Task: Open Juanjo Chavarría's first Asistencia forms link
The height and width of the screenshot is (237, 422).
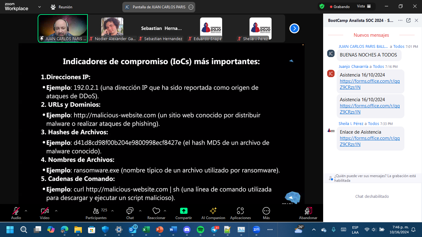Action: 370,84
